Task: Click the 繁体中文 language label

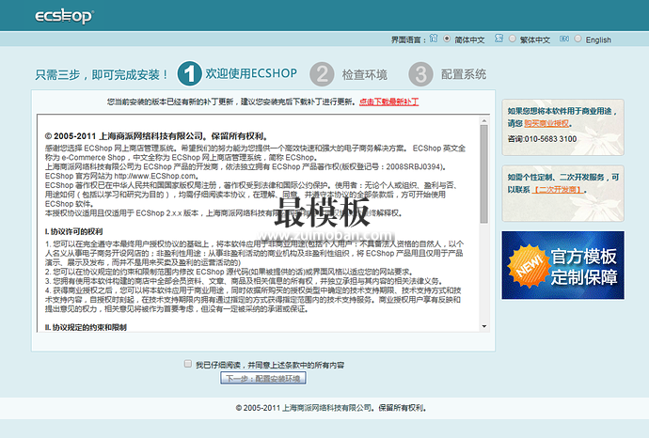Action: tap(535, 39)
